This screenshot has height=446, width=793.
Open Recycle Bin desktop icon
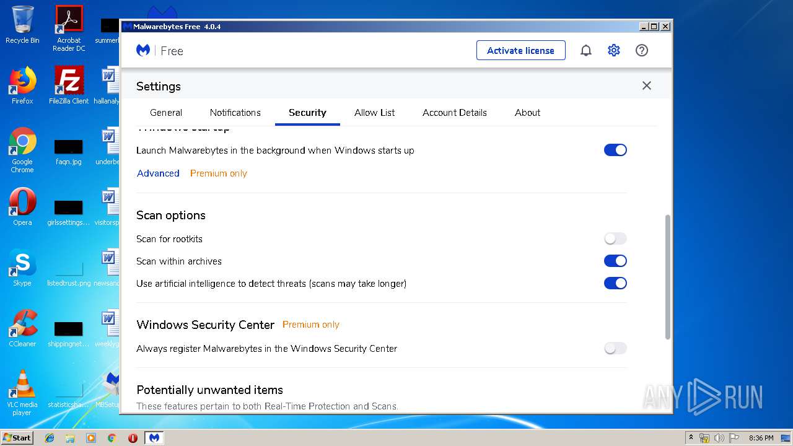tap(22, 25)
